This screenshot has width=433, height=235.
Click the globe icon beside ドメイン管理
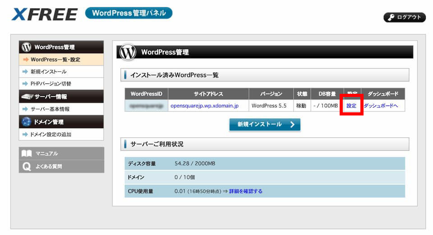click(27, 122)
